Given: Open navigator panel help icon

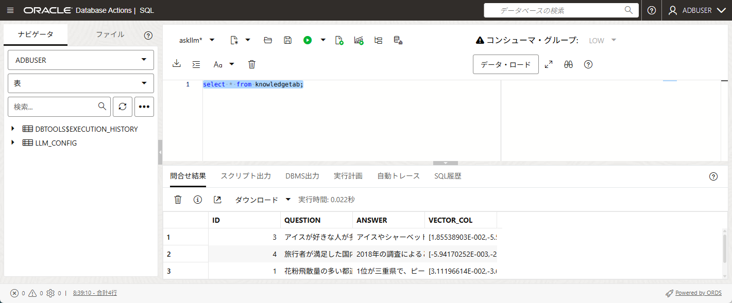Looking at the screenshot, I should click(x=148, y=35).
